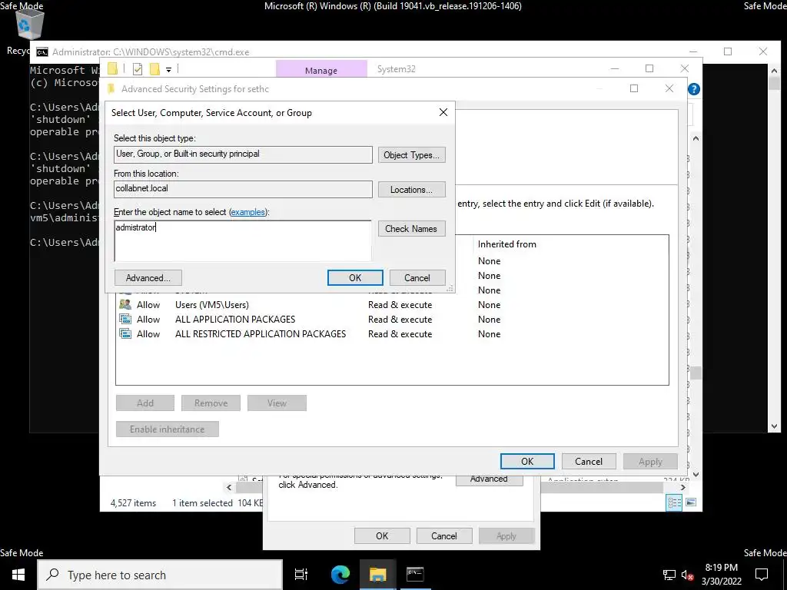Switch Explorer to large icons view
The width and height of the screenshot is (787, 590).
pyautogui.click(x=691, y=502)
